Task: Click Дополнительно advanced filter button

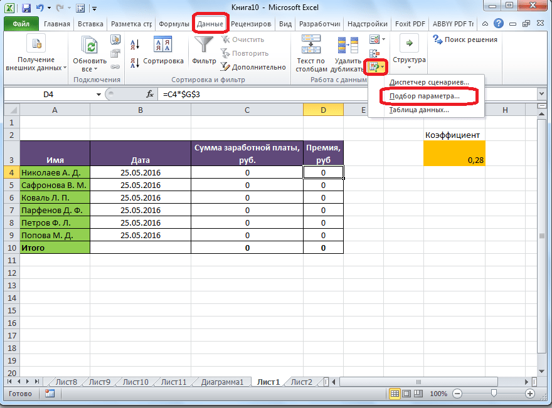Action: pos(253,67)
